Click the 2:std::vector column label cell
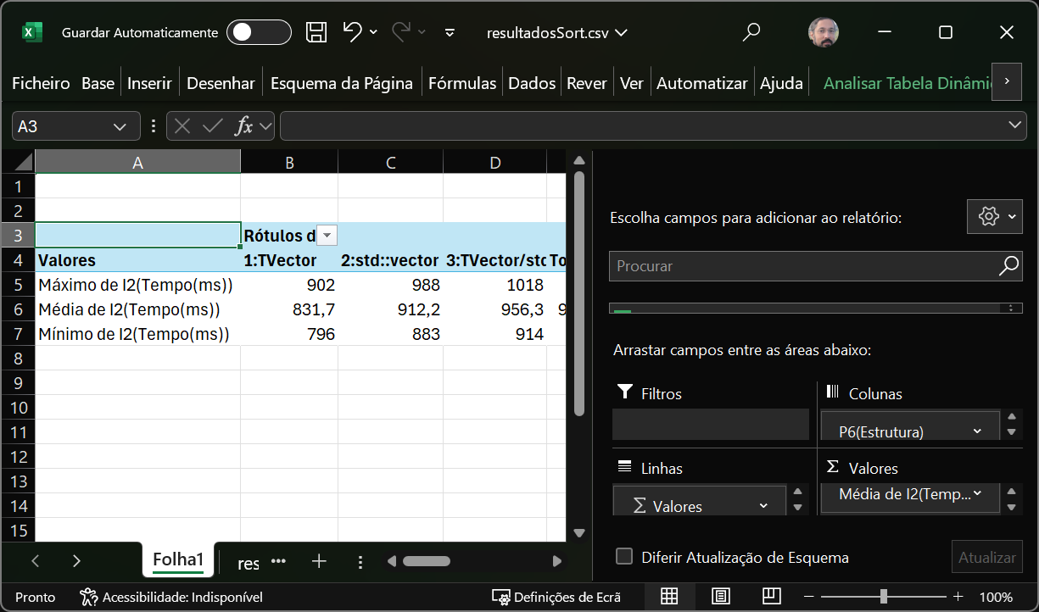1039x612 pixels. pos(390,260)
